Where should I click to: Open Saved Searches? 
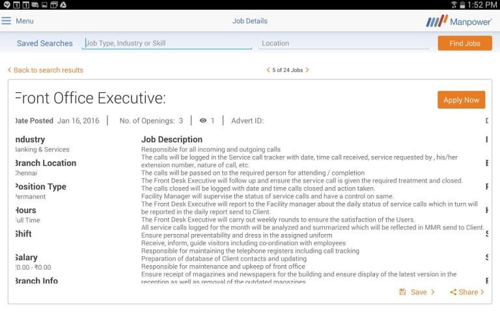point(45,44)
